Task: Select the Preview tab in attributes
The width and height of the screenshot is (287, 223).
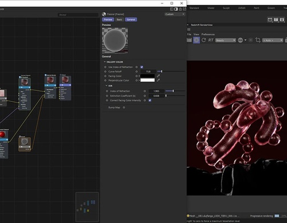Action: pyautogui.click(x=108, y=20)
